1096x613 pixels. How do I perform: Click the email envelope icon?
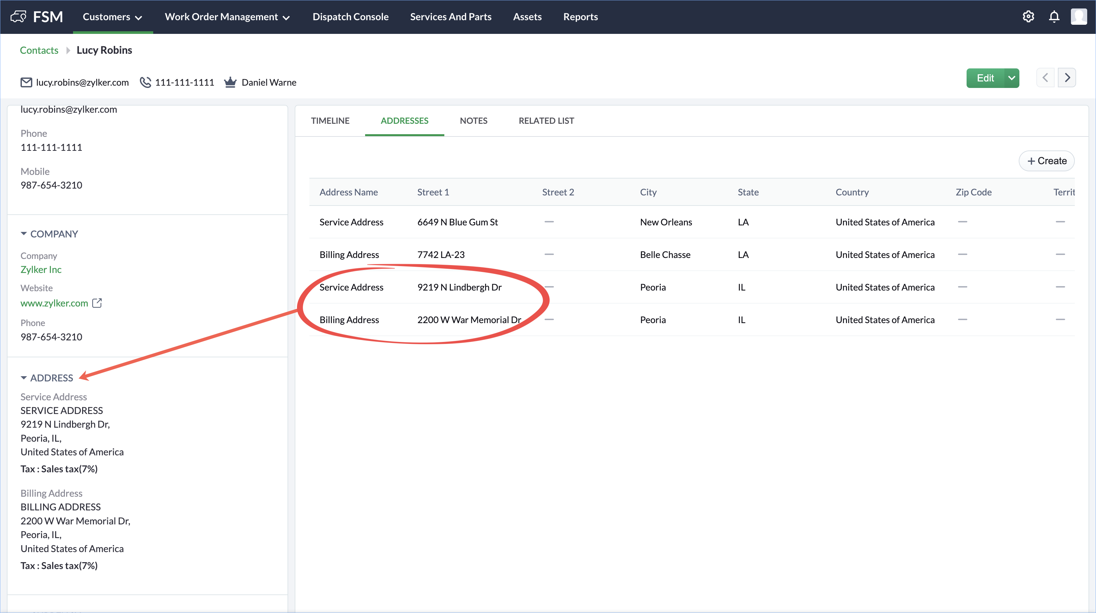(x=26, y=82)
